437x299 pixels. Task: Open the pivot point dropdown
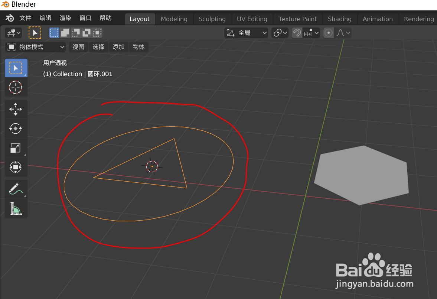pyautogui.click(x=280, y=33)
